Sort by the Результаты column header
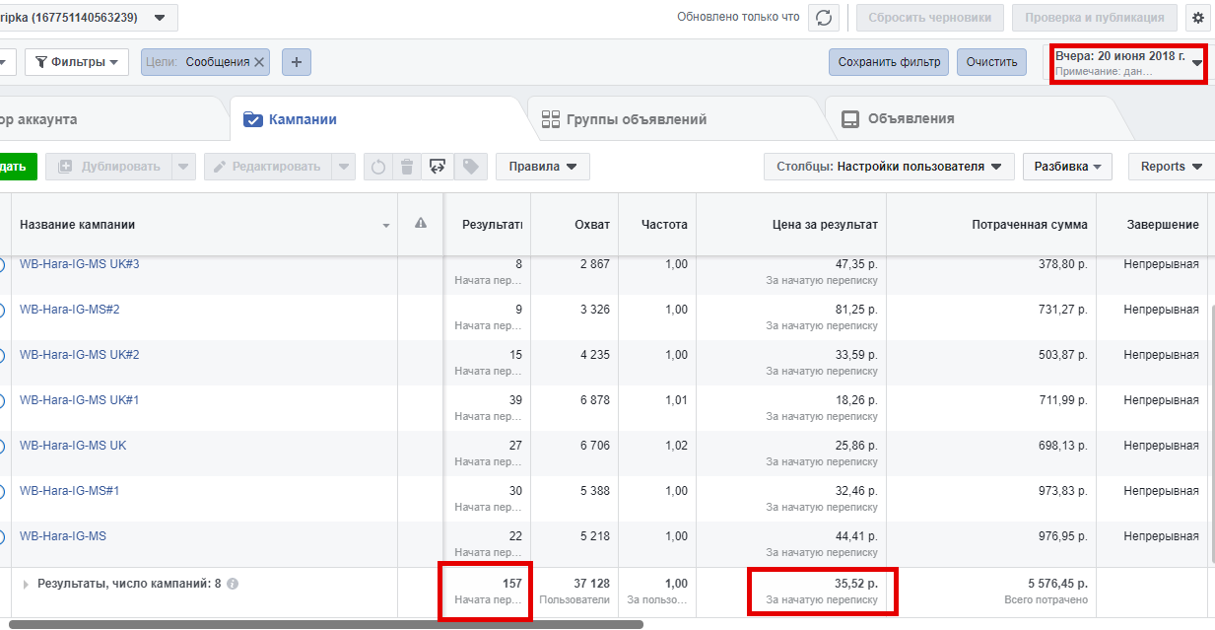The width and height of the screenshot is (1215, 630). 488,225
